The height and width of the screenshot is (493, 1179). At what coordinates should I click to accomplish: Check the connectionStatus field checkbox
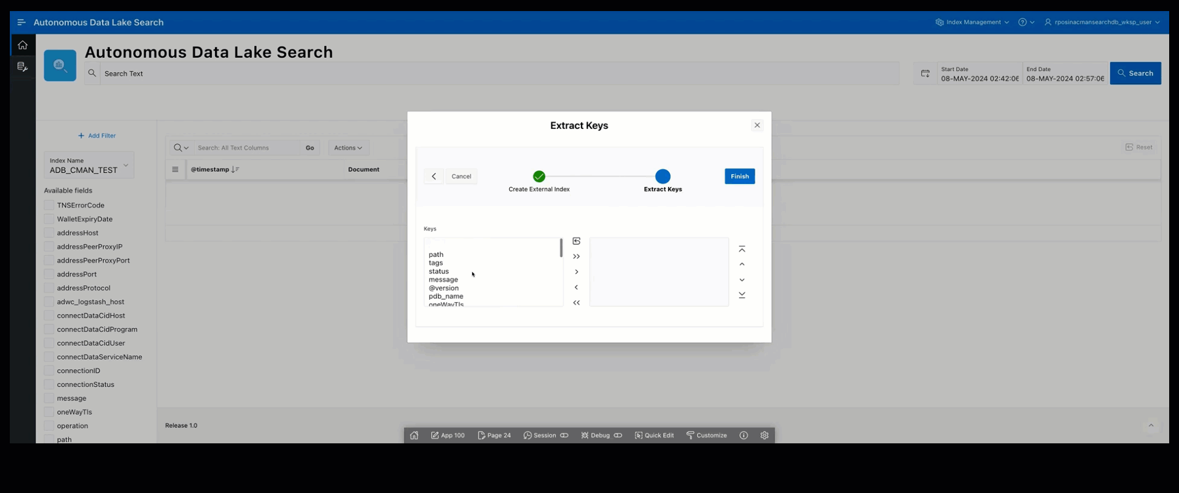pos(49,384)
